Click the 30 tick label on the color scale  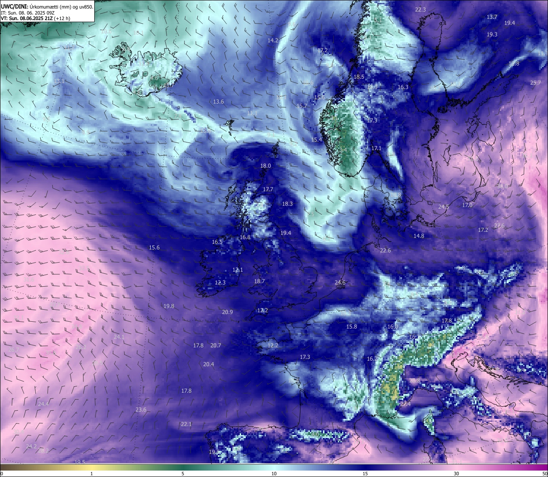(x=456, y=474)
